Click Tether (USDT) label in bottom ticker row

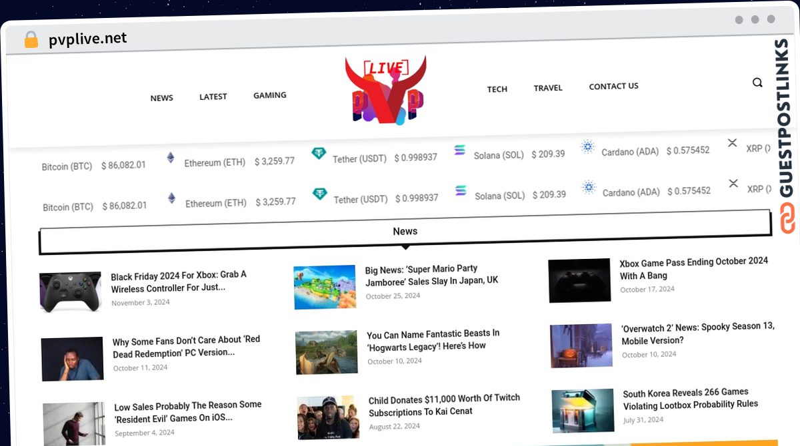pos(361,200)
